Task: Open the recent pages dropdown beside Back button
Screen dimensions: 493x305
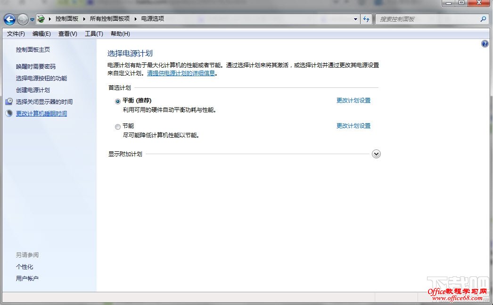Action: click(32, 19)
